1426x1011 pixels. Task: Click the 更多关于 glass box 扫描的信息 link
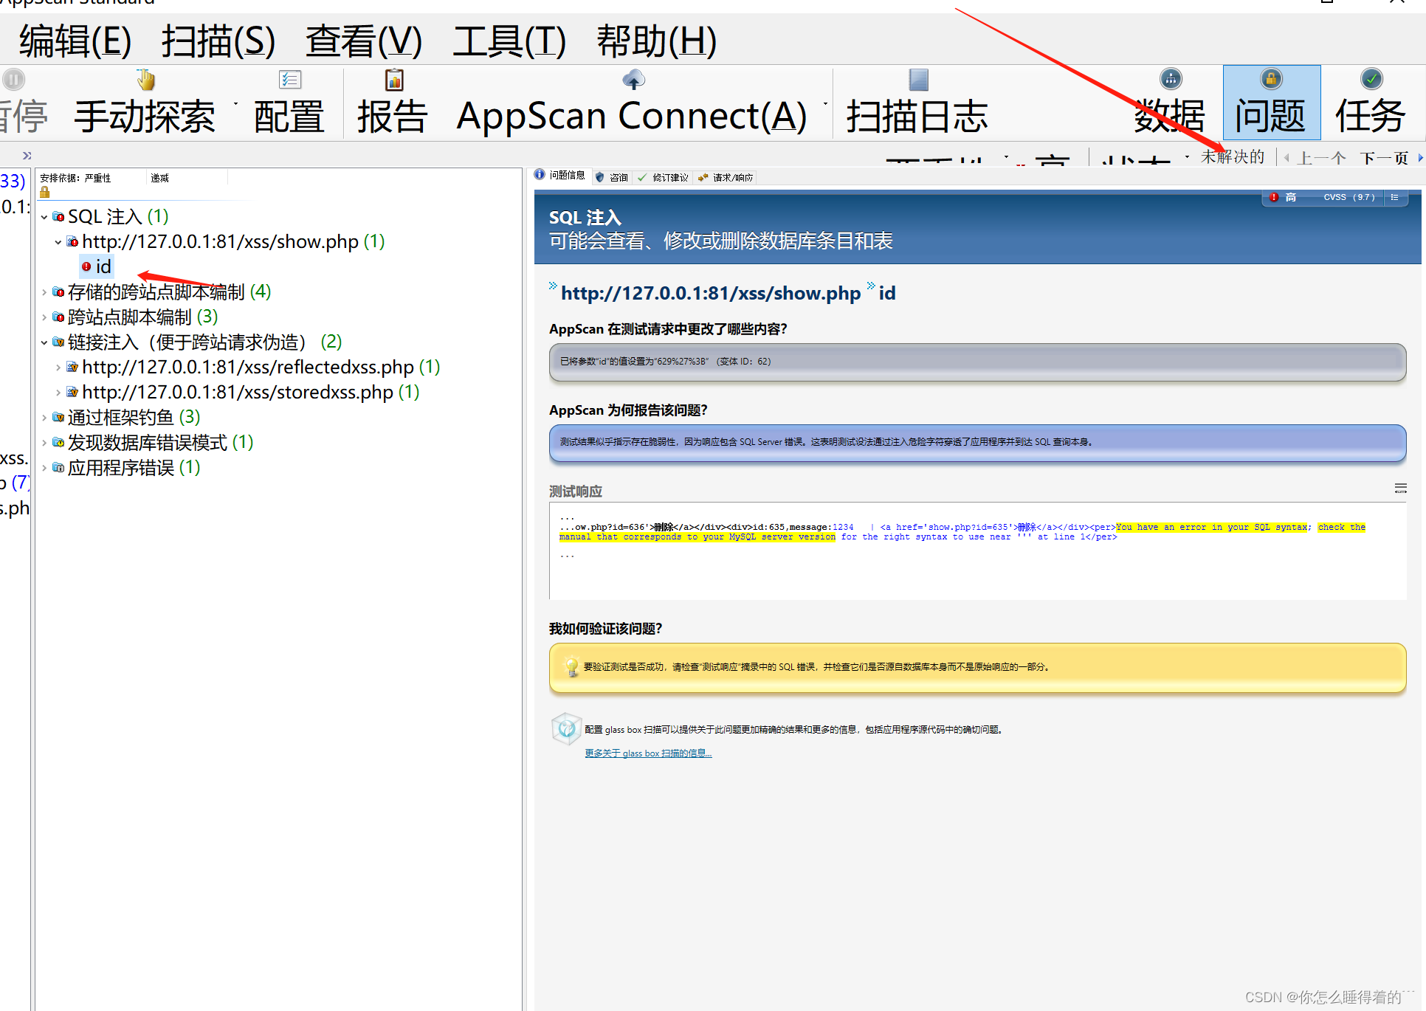point(647,753)
